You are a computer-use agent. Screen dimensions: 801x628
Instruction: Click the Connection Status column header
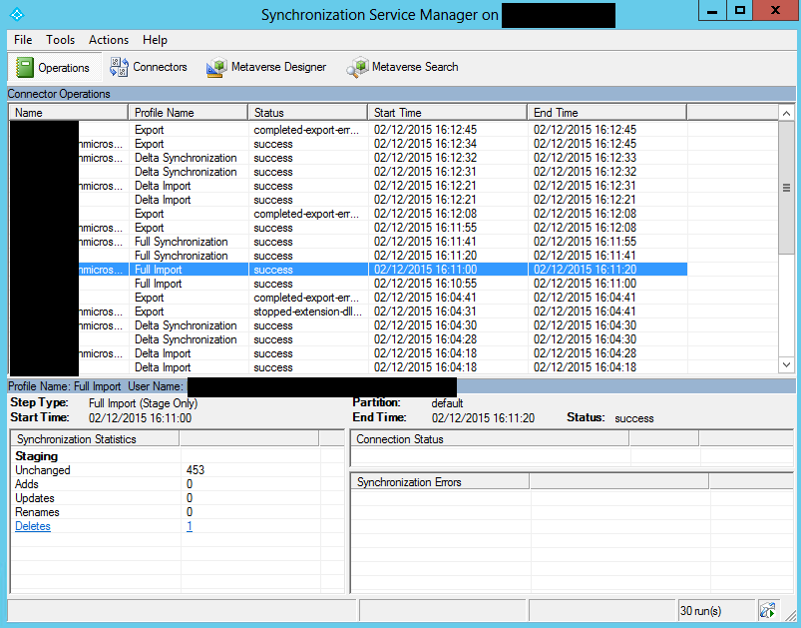click(x=490, y=439)
